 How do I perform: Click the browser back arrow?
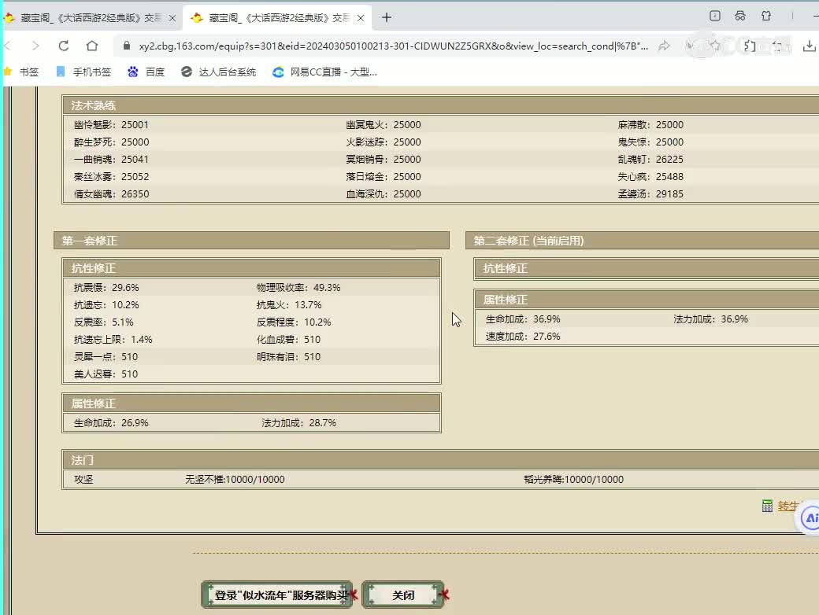7,46
